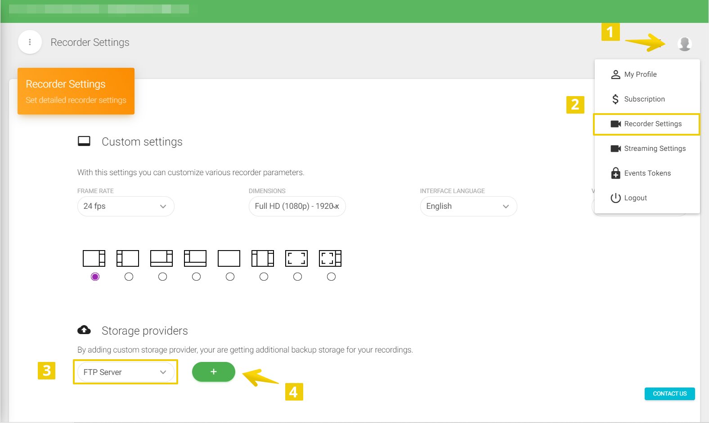Select the seventh layout radio button
Viewport: 709px width, 423px height.
297,277
